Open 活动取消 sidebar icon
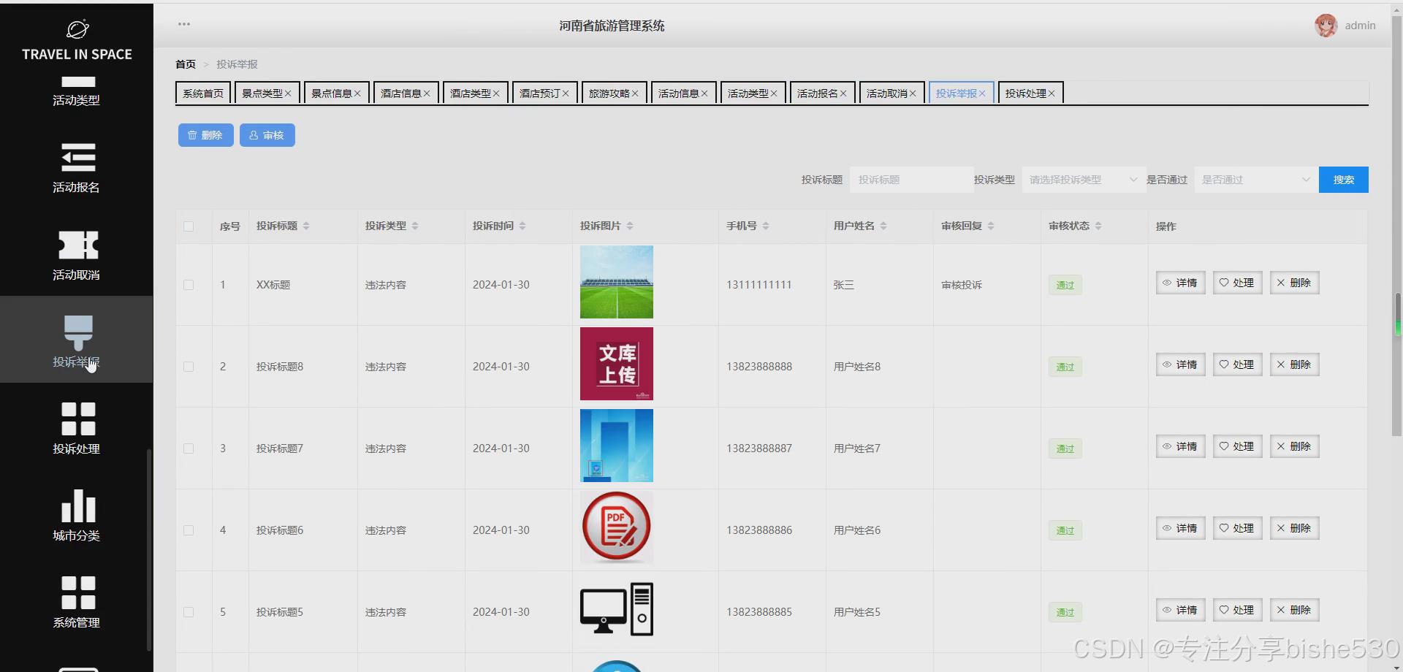This screenshot has height=672, width=1403. (x=78, y=245)
